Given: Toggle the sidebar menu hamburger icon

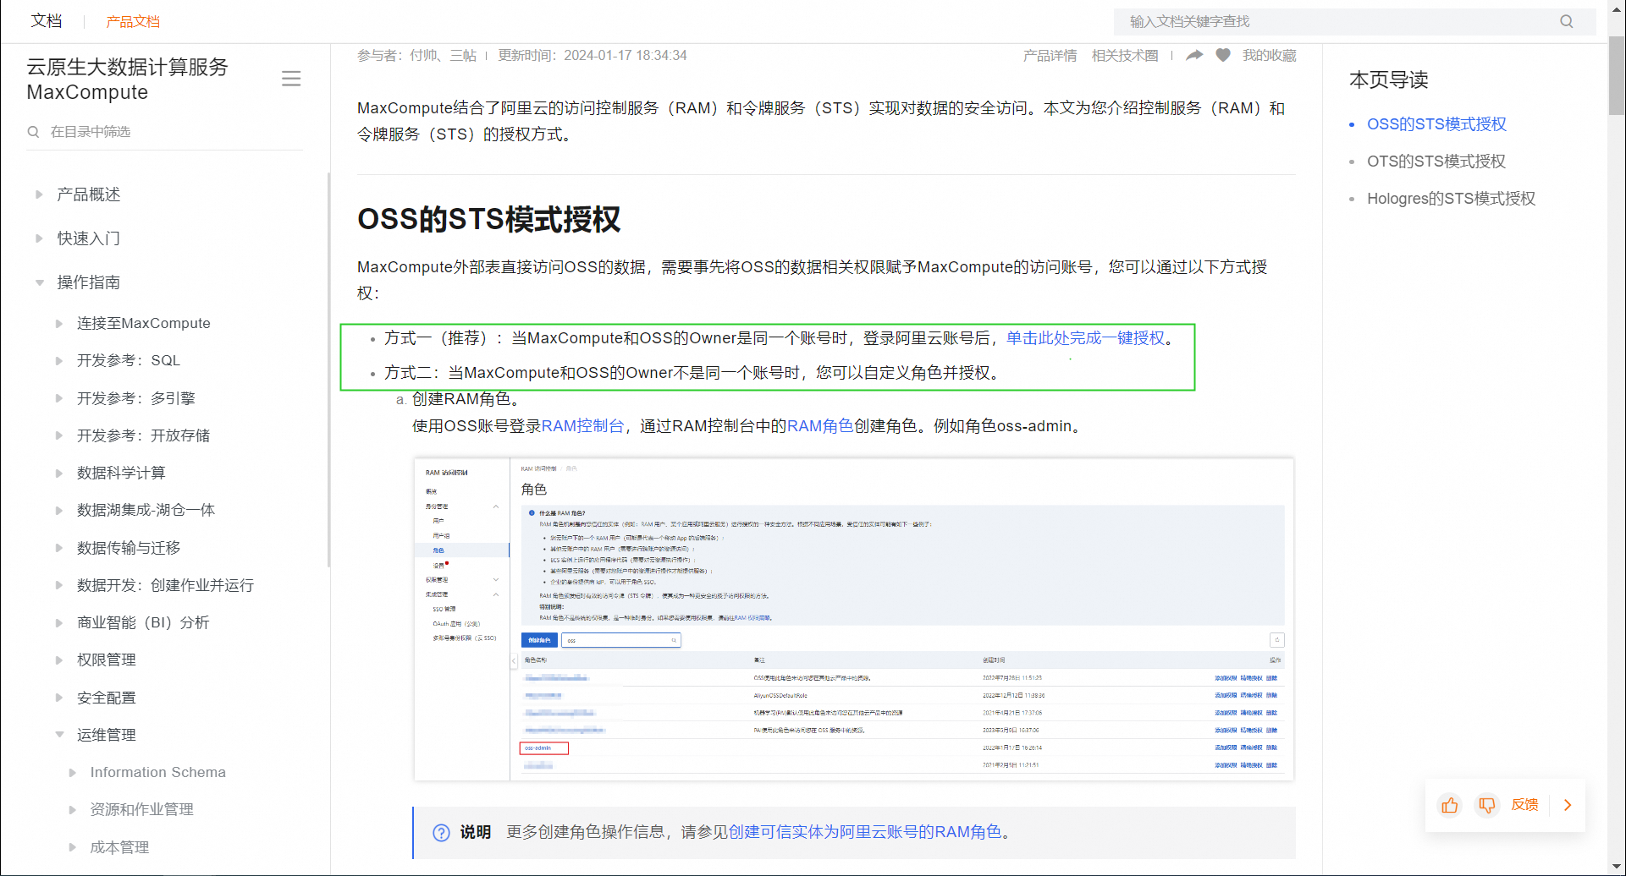Looking at the screenshot, I should coord(291,79).
